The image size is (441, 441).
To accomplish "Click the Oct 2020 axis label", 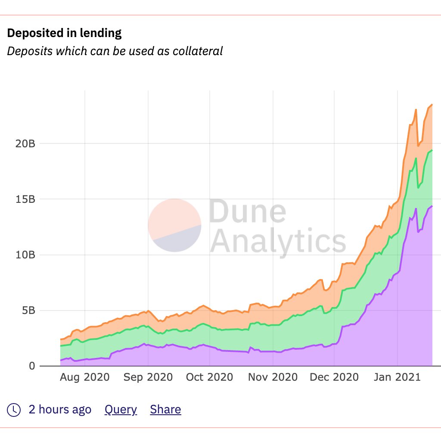I will (210, 377).
